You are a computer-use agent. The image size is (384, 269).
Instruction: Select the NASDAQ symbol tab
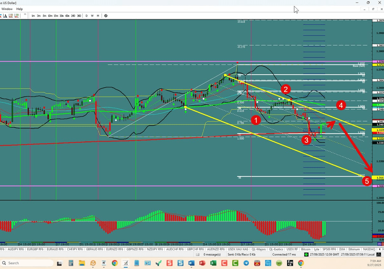click(x=369, y=249)
